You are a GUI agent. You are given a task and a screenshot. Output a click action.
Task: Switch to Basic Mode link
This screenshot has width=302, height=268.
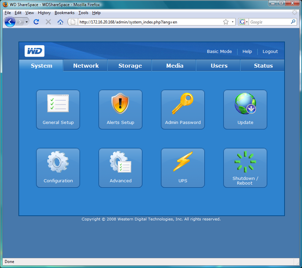(219, 51)
